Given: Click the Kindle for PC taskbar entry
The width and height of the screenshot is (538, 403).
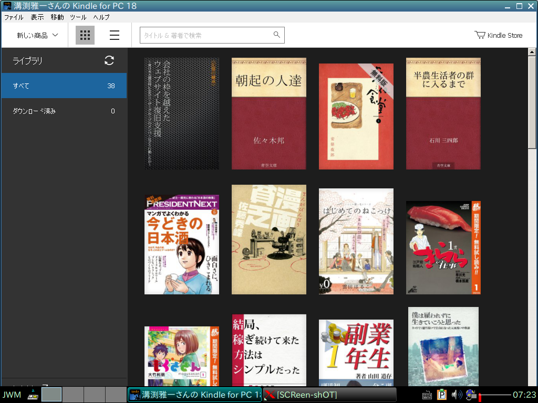Looking at the screenshot, I should point(194,395).
